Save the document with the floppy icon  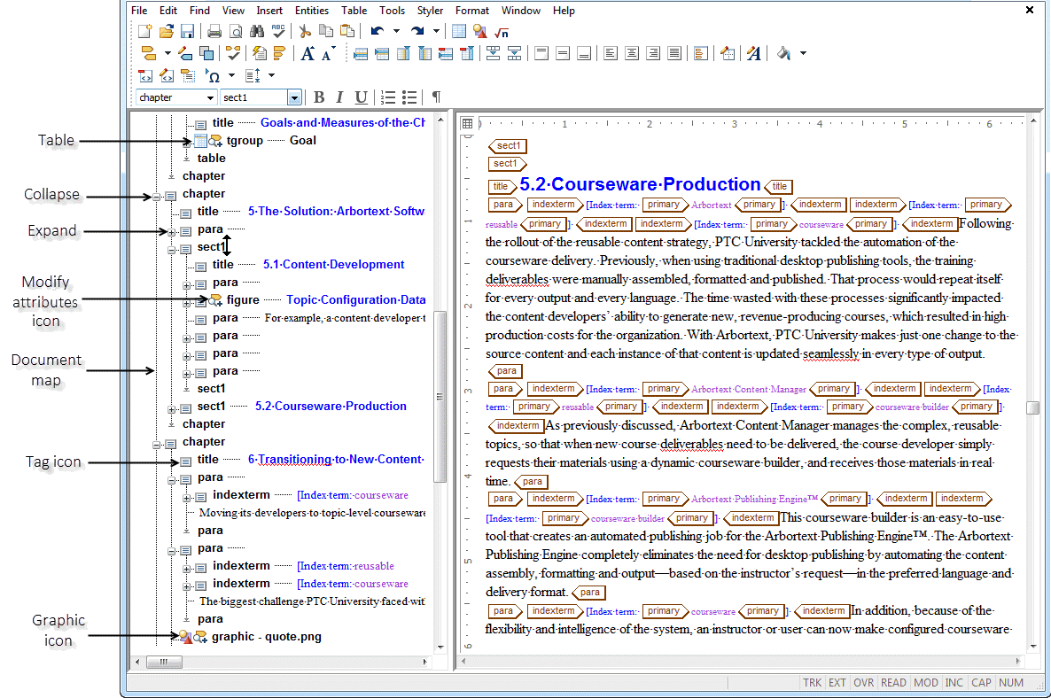pos(187,31)
